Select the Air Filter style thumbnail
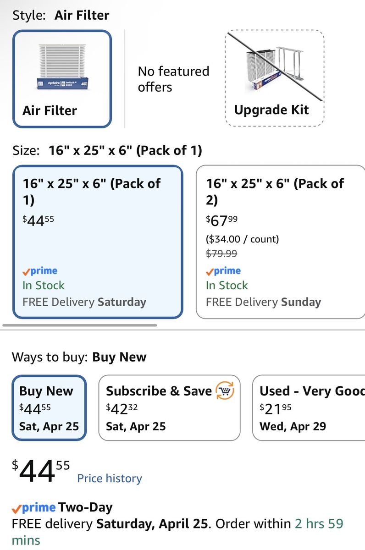Viewport: 365px width, 550px height. [62, 78]
